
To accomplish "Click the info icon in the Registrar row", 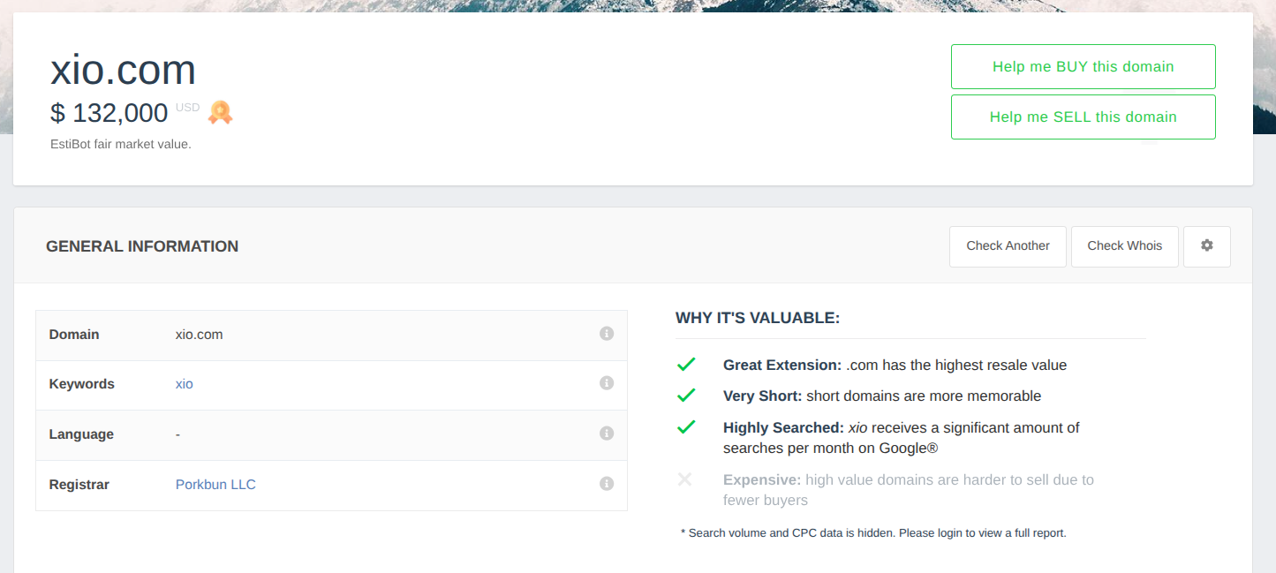I will pyautogui.click(x=607, y=484).
